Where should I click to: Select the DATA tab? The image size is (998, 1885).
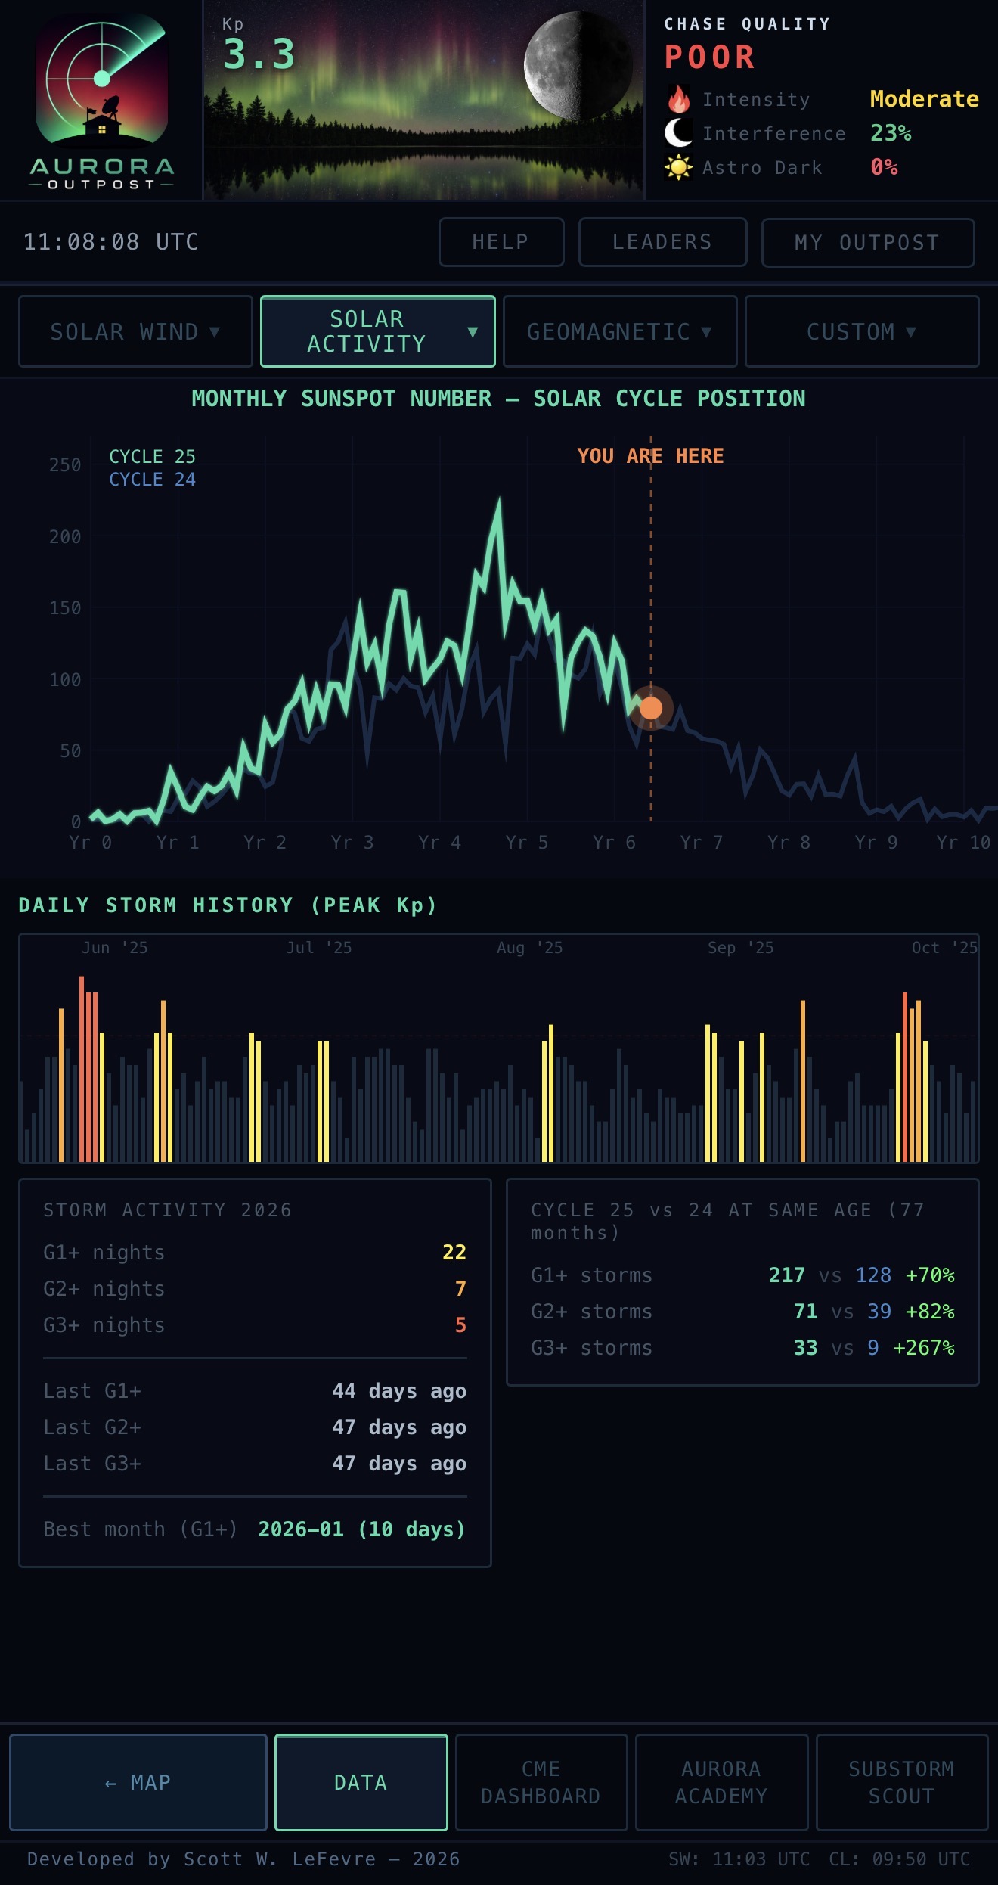click(x=361, y=1783)
